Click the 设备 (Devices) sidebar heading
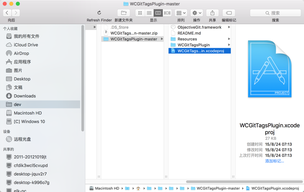Screen dimensions: 304x192 tap(7, 132)
